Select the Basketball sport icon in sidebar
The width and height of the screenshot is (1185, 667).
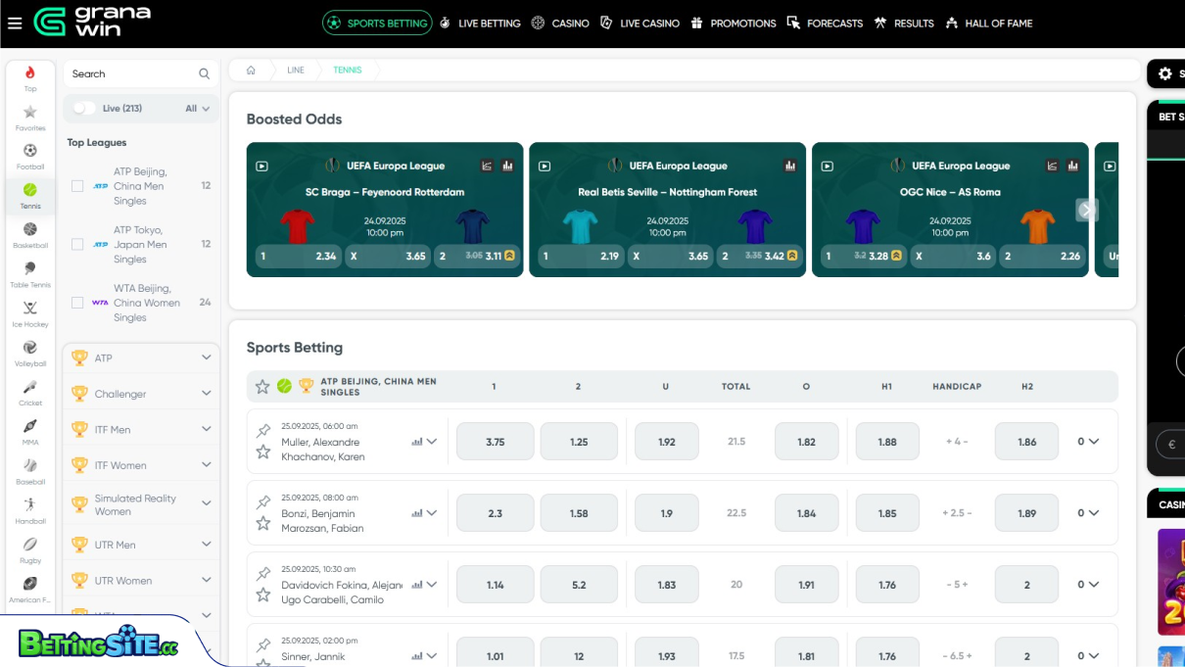(x=30, y=231)
